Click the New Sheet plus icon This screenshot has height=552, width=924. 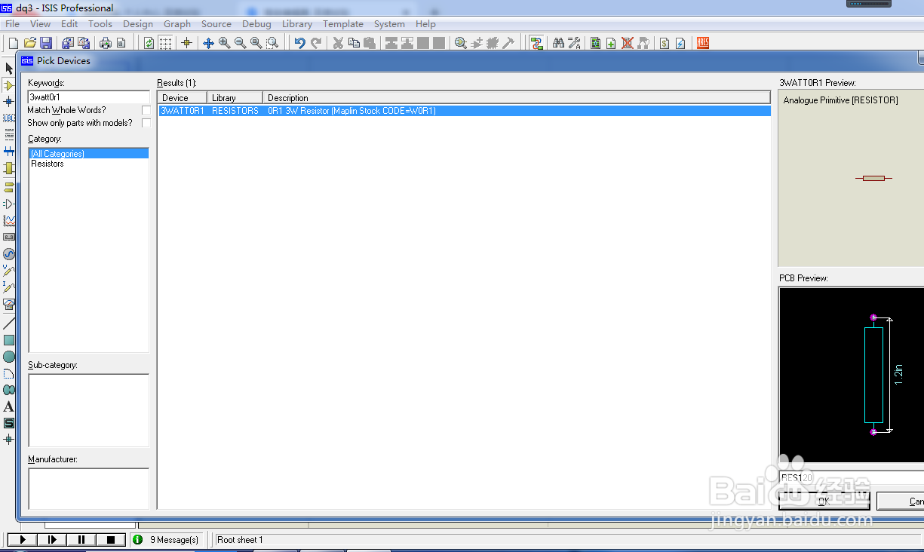pyautogui.click(x=611, y=43)
